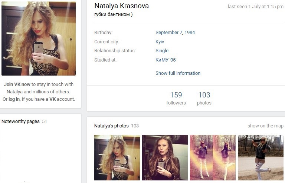Click the Single relationship status link
Viewport: 285px width, 183px height.
pyautogui.click(x=162, y=51)
